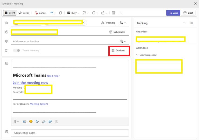Open the Need help? link
199x140 pixels.
click(x=53, y=76)
